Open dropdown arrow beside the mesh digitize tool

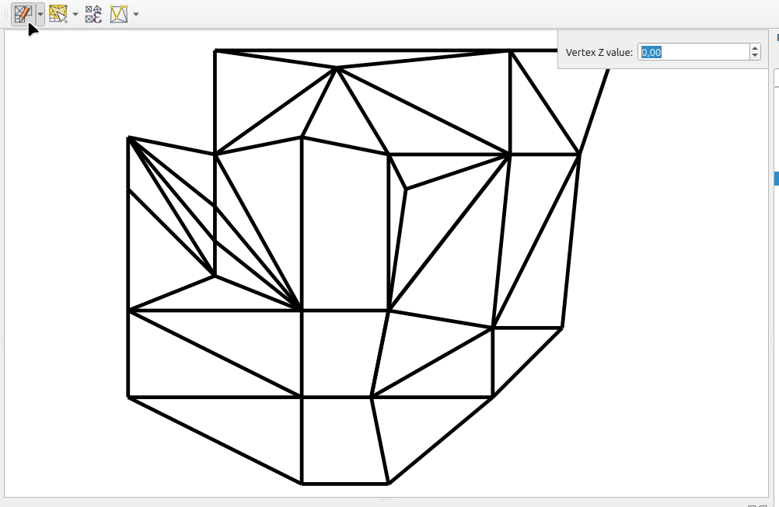[x=40, y=14]
